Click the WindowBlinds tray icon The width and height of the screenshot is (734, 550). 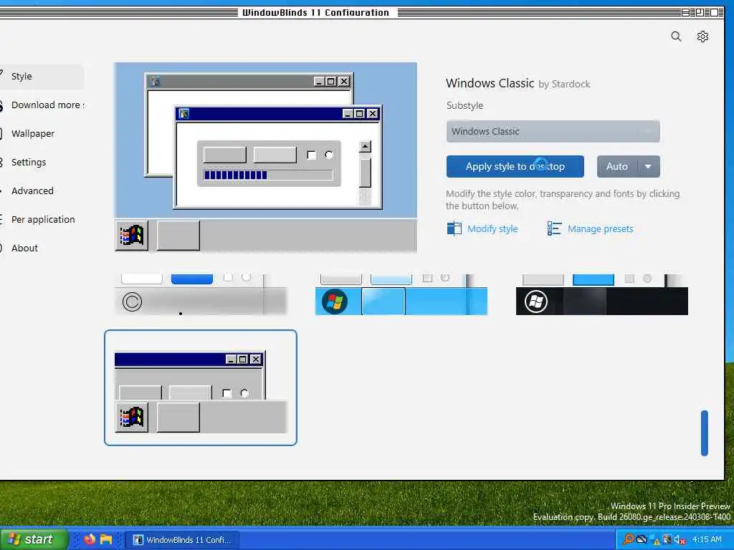click(x=667, y=540)
